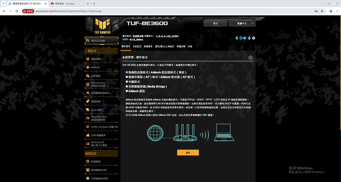Select 中繼模式 repeater mode radio
The width and height of the screenshot is (341, 182).
127,82
